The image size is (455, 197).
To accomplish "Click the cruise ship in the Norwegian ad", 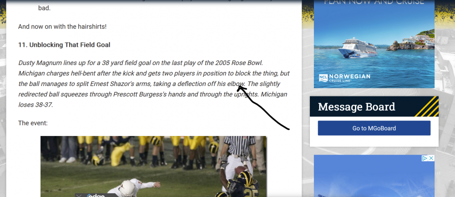I will (358, 48).
